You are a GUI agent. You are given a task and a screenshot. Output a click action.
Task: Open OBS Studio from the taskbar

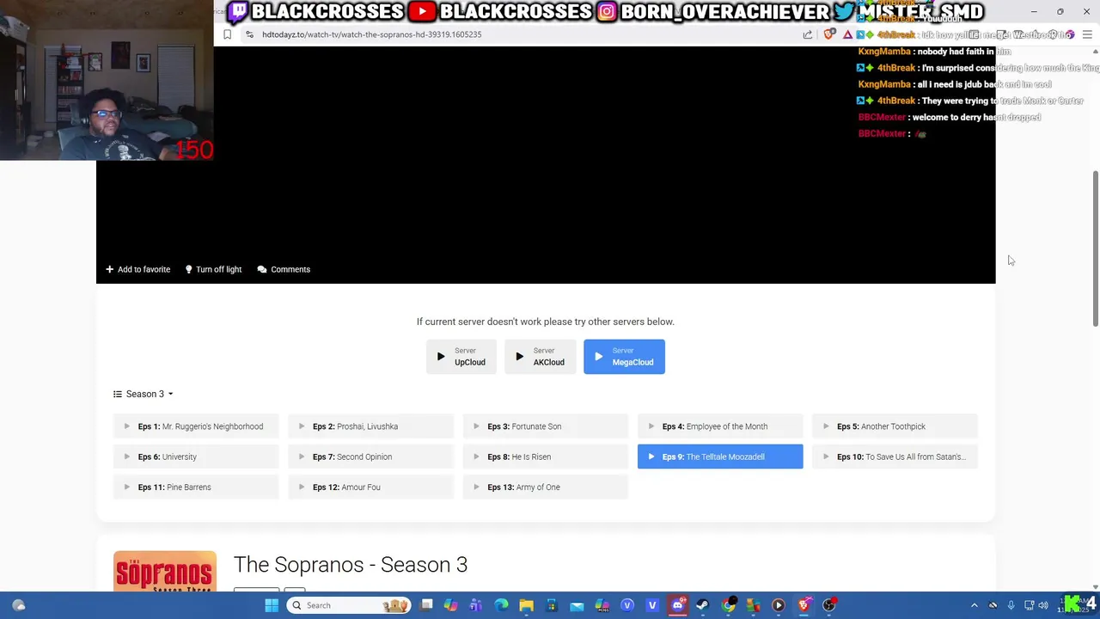tap(828, 605)
